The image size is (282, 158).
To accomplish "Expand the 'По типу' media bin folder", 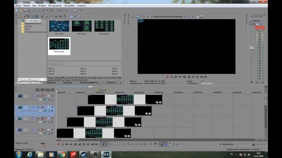I will point(19,26).
